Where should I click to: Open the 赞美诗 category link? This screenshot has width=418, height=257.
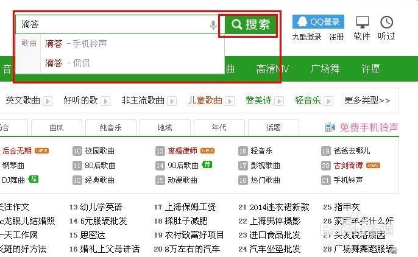coord(258,100)
